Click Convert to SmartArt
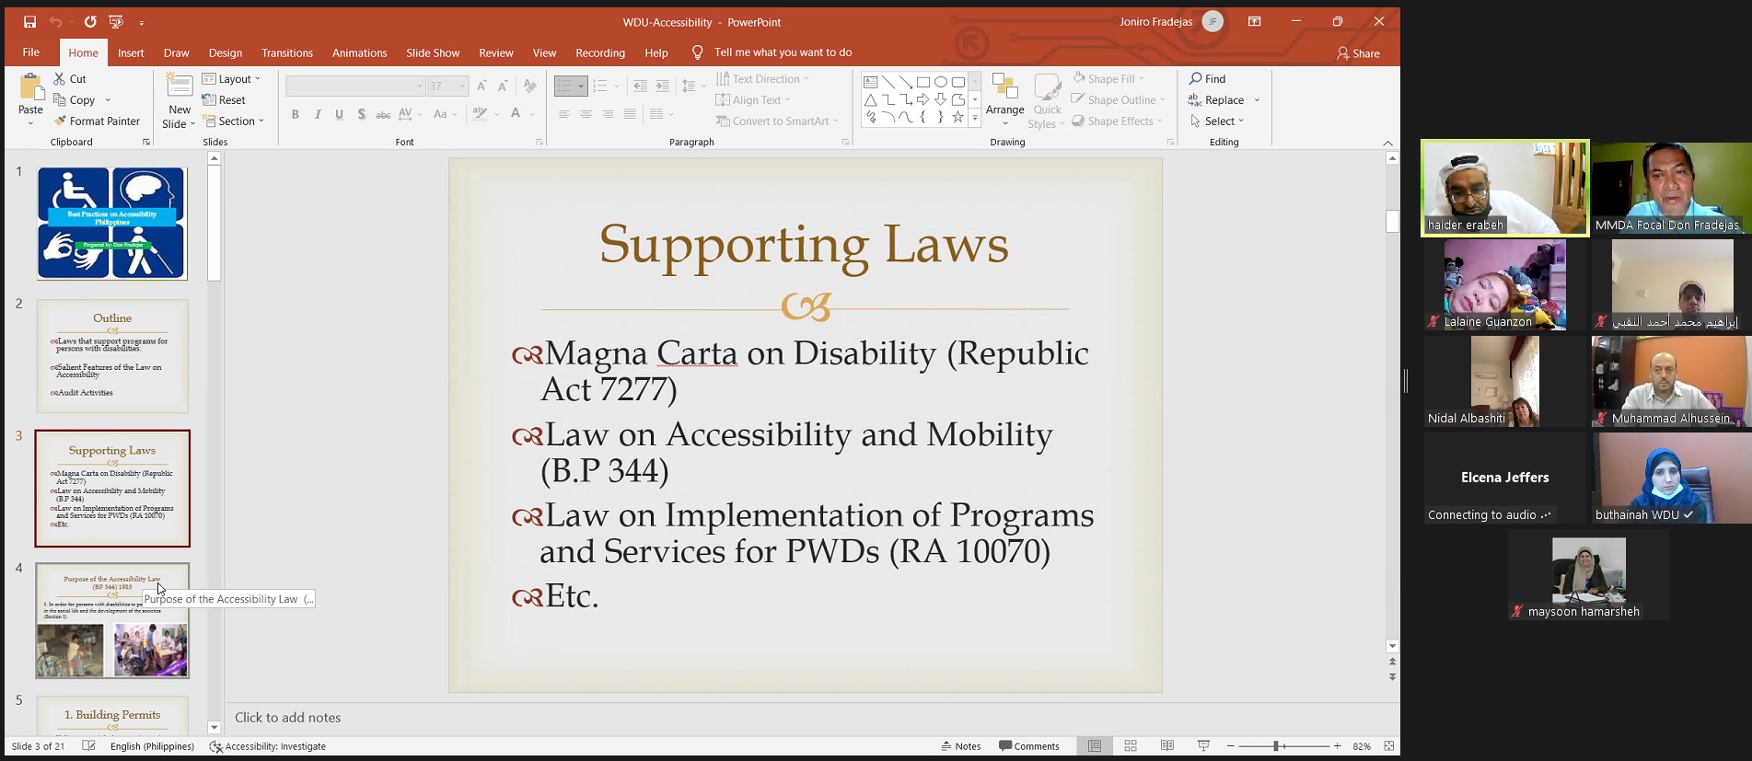This screenshot has height=761, width=1752. click(778, 121)
